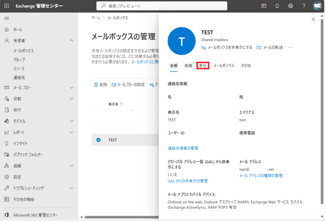
Task: Click the Microsoft 365 管理センター icon
Action: click(x=7, y=215)
